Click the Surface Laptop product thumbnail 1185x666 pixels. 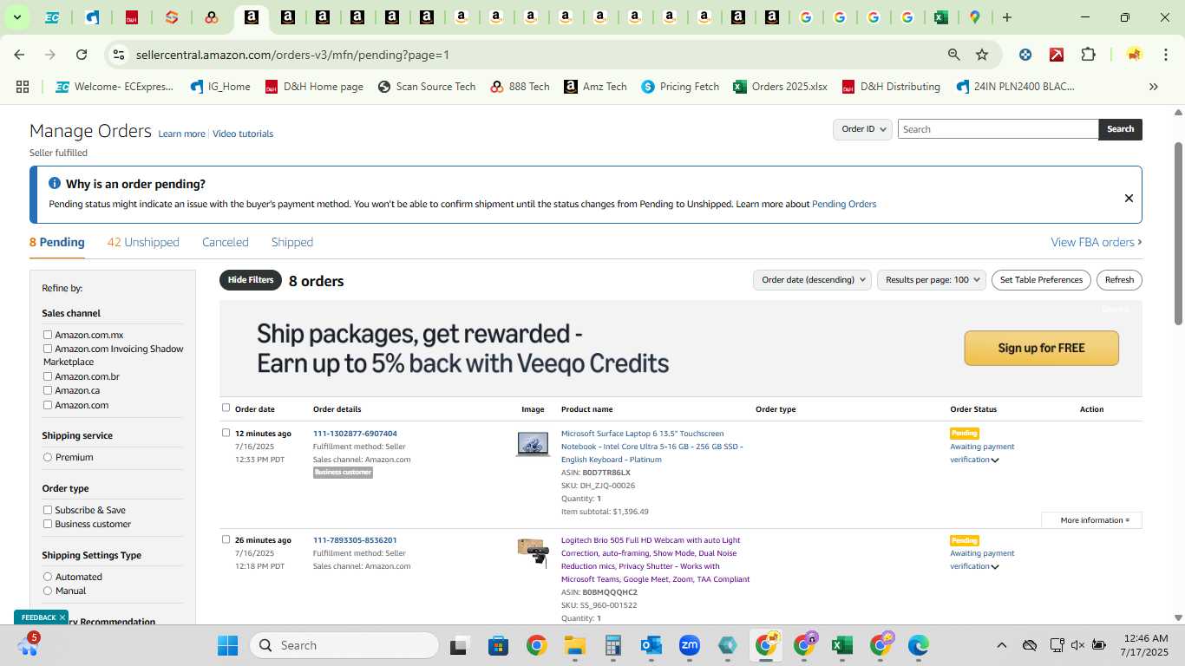[533, 444]
